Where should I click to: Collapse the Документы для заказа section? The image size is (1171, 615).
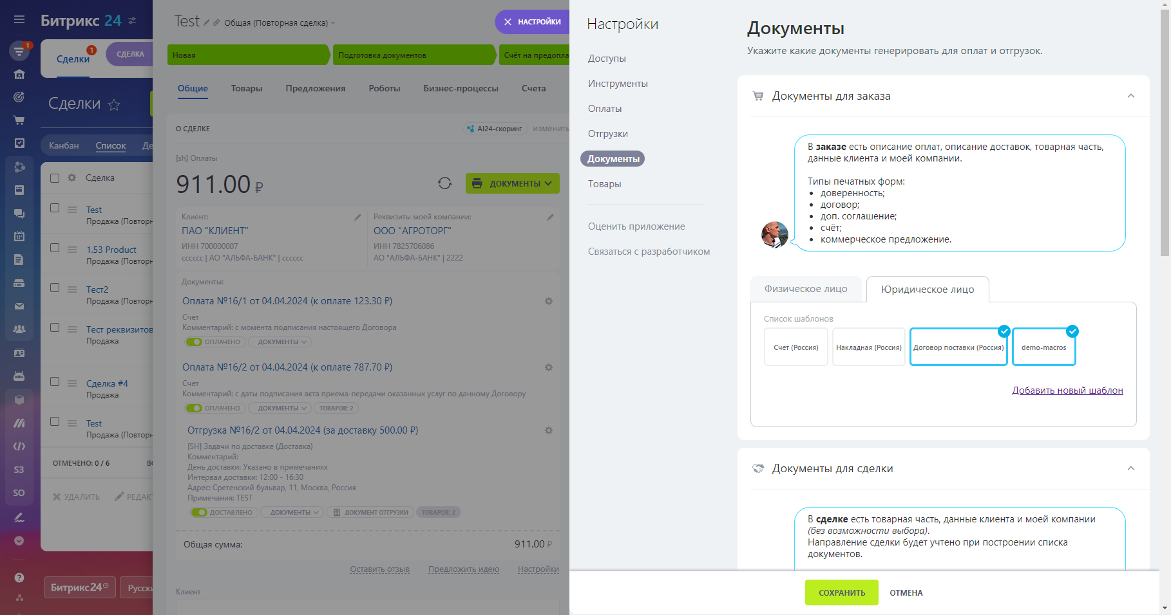pos(1131,96)
